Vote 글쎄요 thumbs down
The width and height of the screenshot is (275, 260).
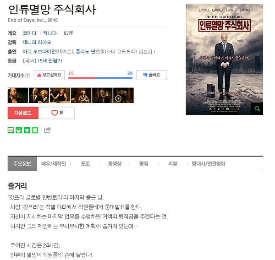pos(152,75)
